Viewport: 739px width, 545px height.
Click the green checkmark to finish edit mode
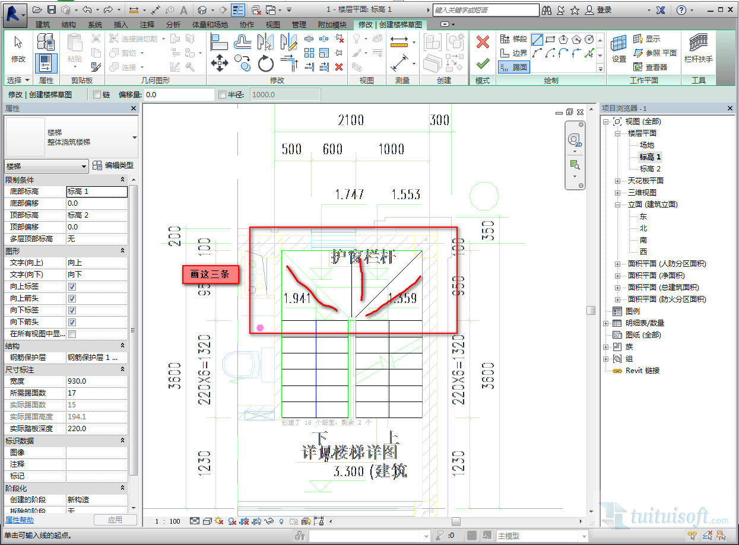[483, 63]
